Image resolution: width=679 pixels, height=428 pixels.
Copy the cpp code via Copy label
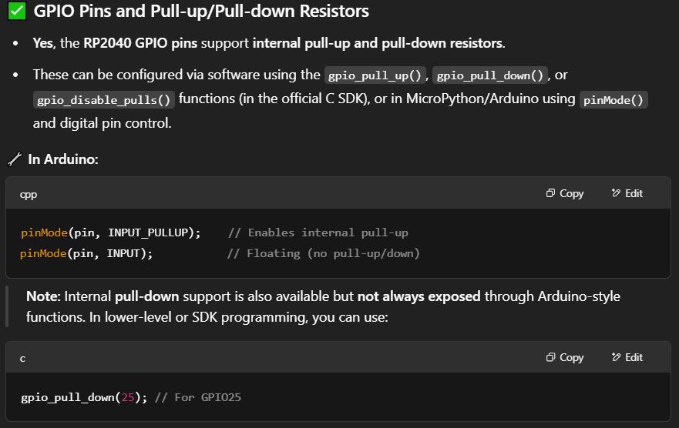[572, 193]
